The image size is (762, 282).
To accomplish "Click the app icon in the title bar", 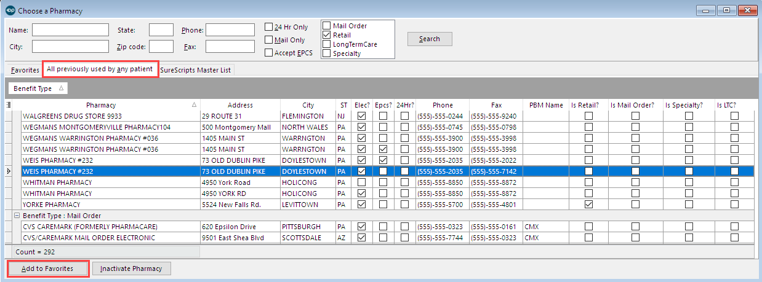I will click(10, 10).
